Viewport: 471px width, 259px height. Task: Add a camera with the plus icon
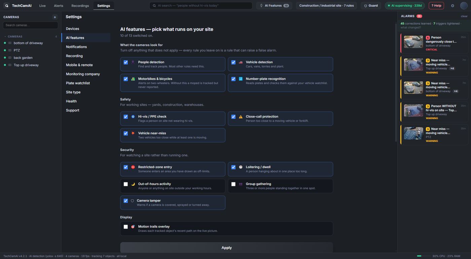55,17
